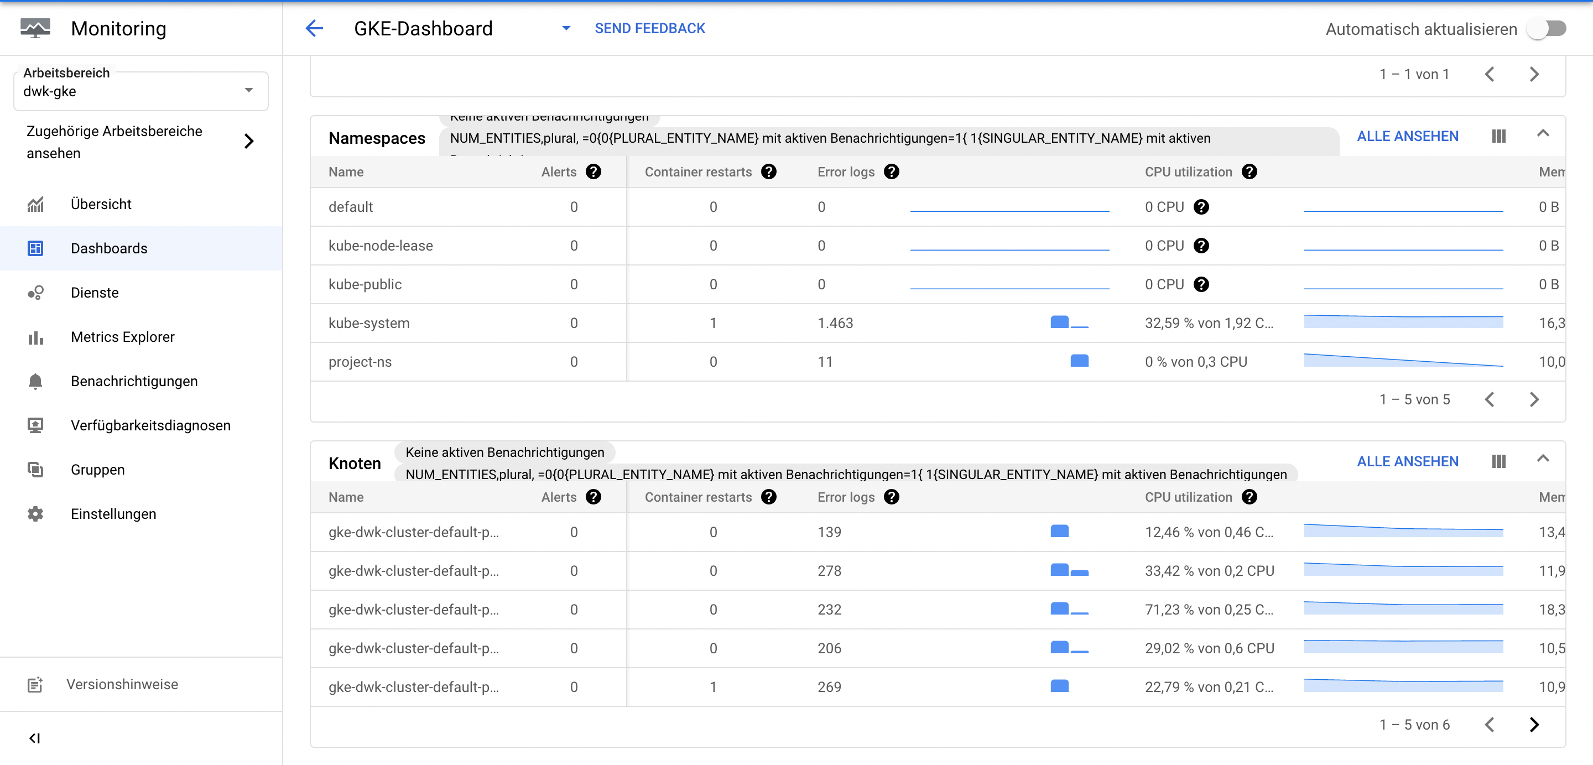Expand Zugehörige Arbeitsbereiche ansehen
This screenshot has width=1593, height=765.
(x=248, y=142)
